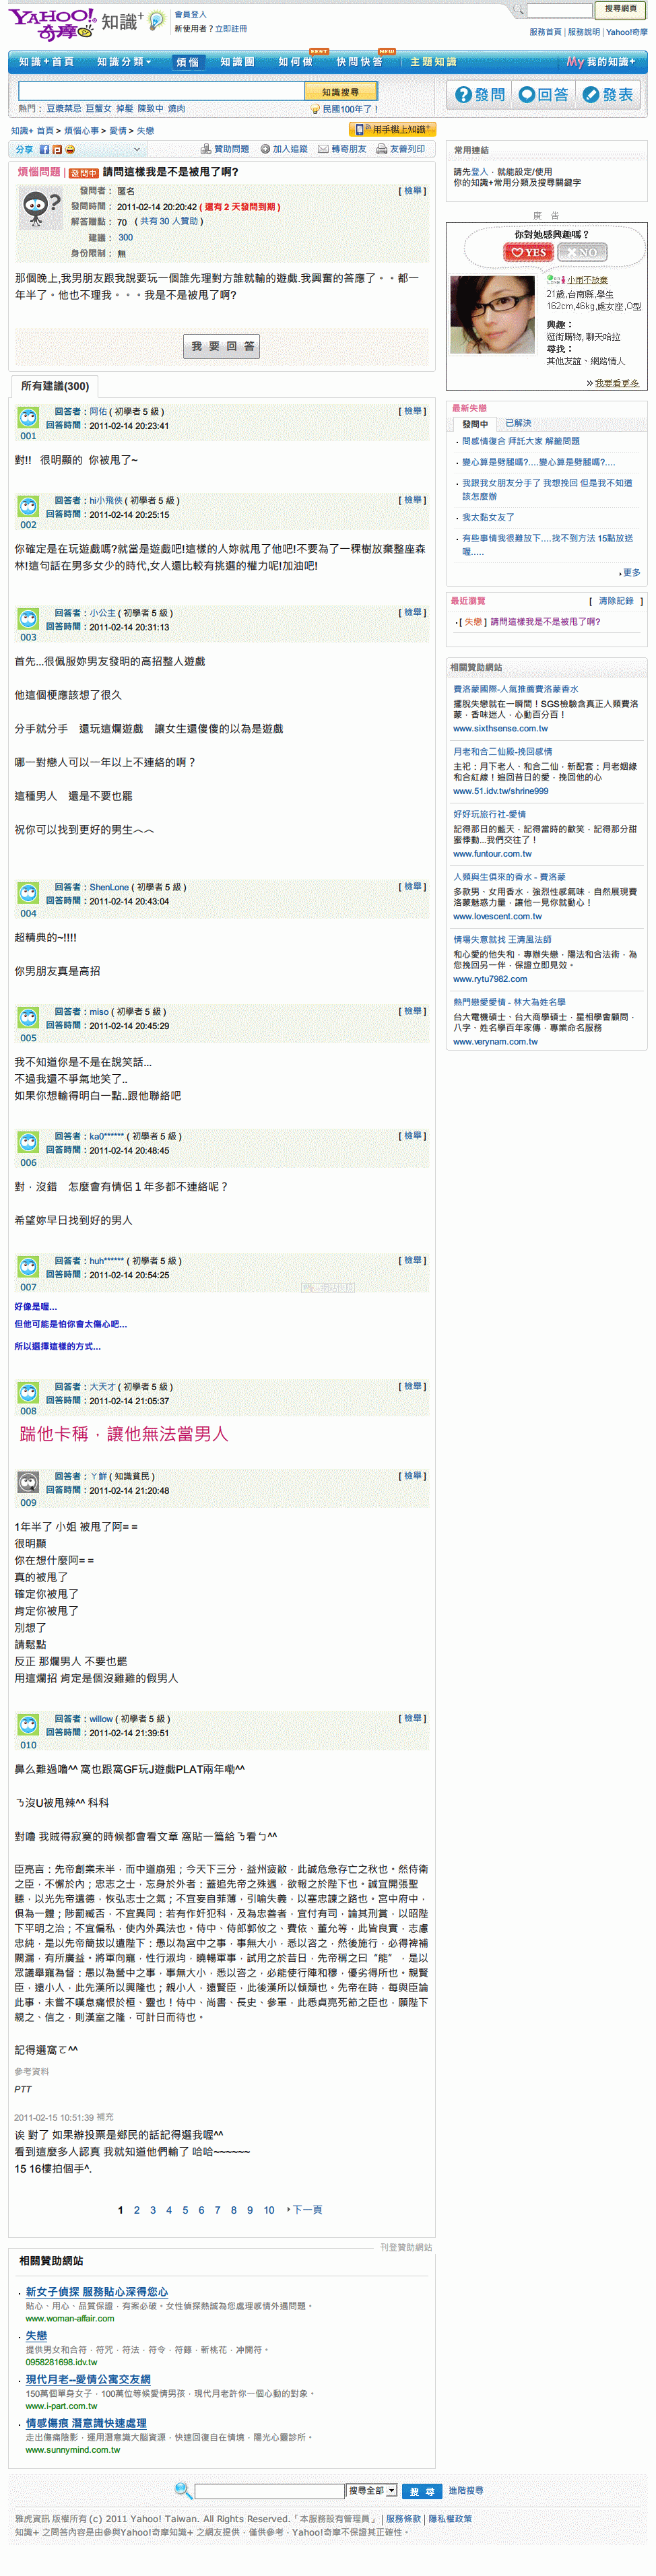Screen dimensions: 656x2576
Task: Click 贊助問題 sponsor icon
Action: click(206, 149)
